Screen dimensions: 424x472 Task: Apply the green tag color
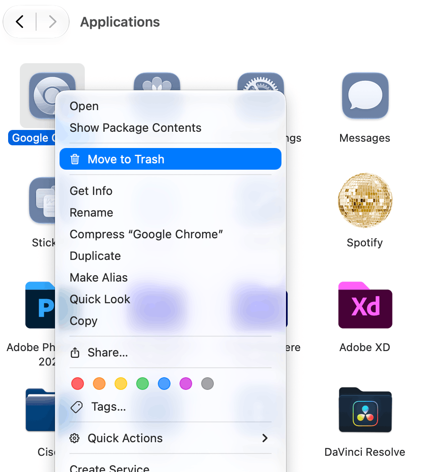point(143,384)
